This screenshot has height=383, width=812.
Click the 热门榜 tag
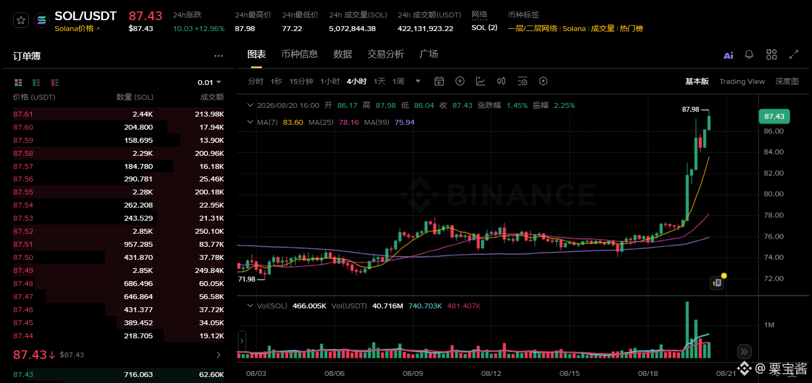(631, 28)
